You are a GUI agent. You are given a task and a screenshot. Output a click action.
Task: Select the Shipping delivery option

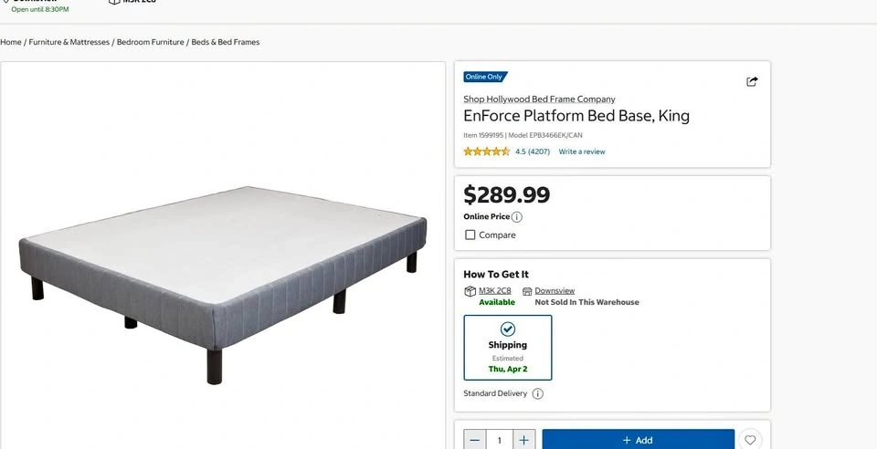pyautogui.click(x=508, y=348)
